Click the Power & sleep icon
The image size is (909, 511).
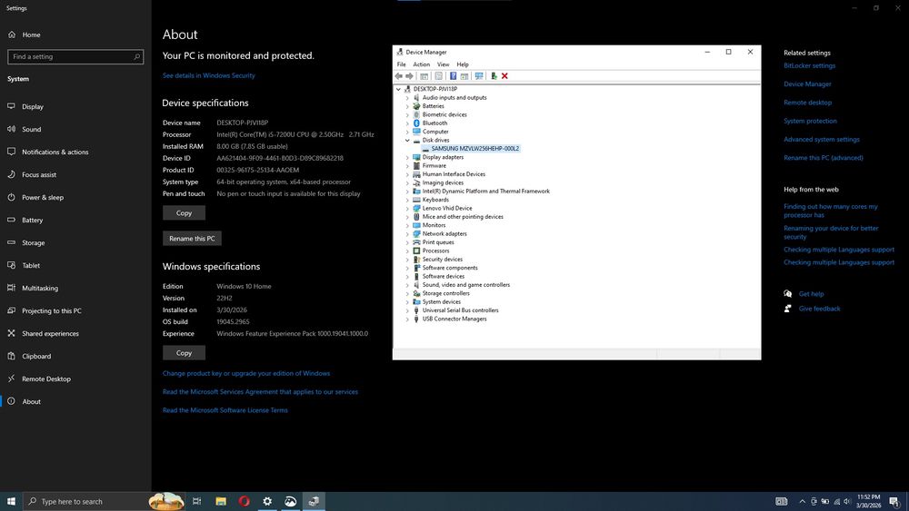11,197
